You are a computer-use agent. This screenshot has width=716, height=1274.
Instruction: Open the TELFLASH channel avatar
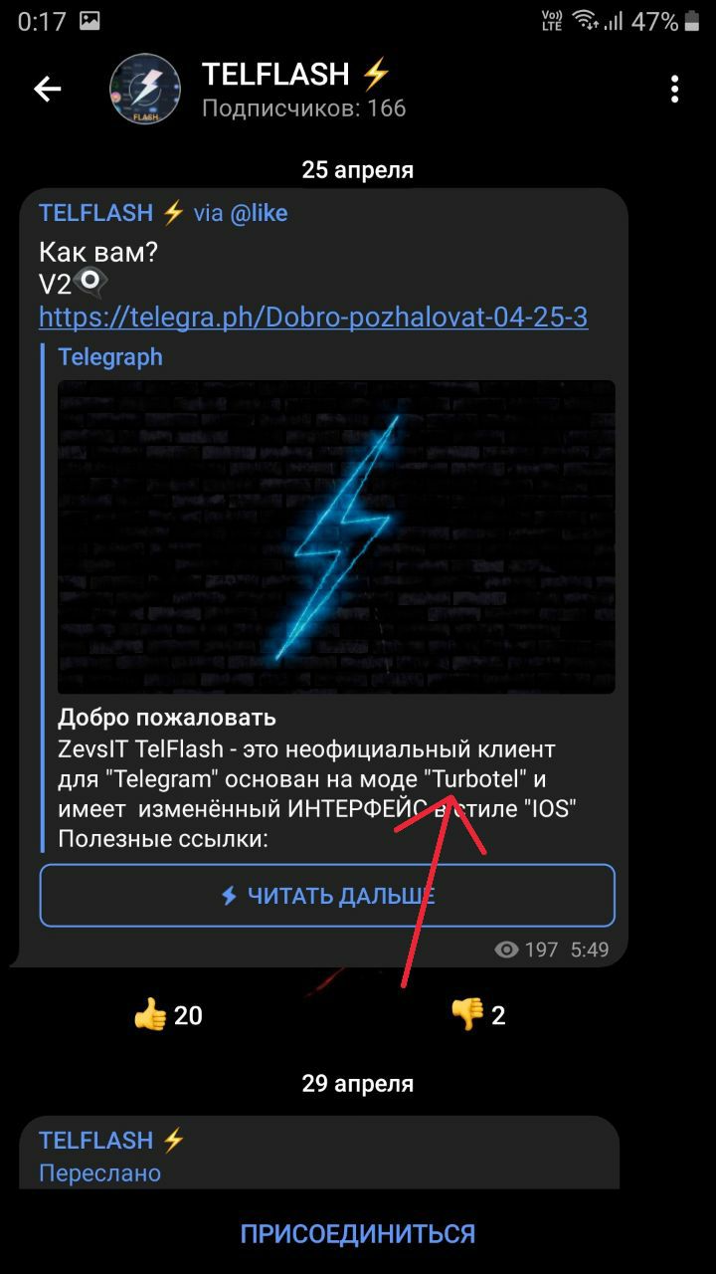coord(145,90)
